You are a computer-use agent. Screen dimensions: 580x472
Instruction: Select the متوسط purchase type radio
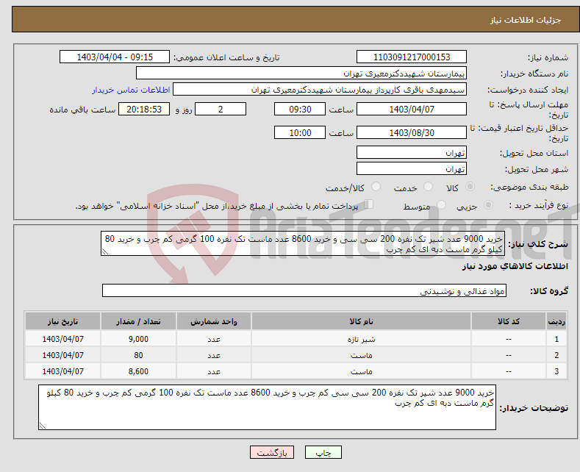click(441, 204)
